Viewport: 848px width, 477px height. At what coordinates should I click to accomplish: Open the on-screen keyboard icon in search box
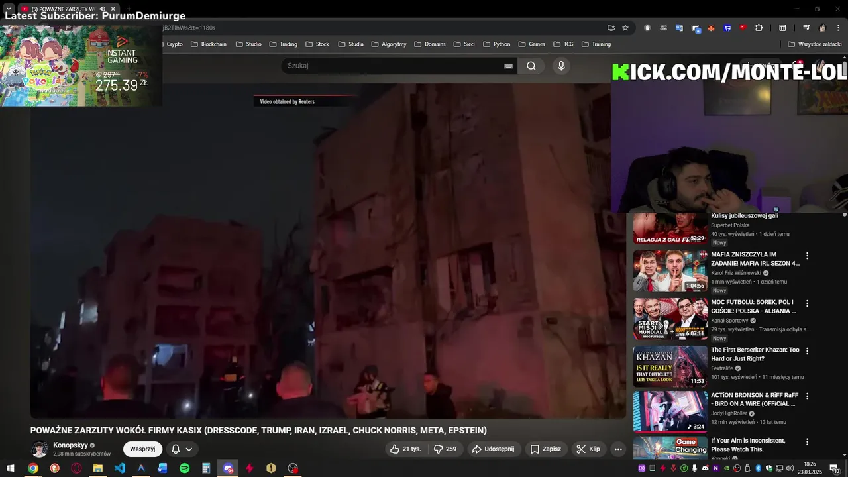click(508, 66)
